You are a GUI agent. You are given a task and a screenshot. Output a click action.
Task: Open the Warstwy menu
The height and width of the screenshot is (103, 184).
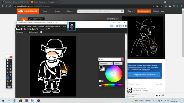tap(41, 26)
